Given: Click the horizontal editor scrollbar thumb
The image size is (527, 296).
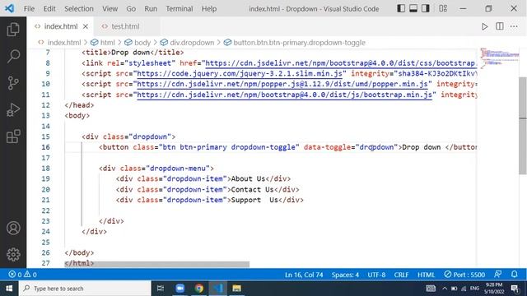Looking at the screenshot, I should (157, 264).
